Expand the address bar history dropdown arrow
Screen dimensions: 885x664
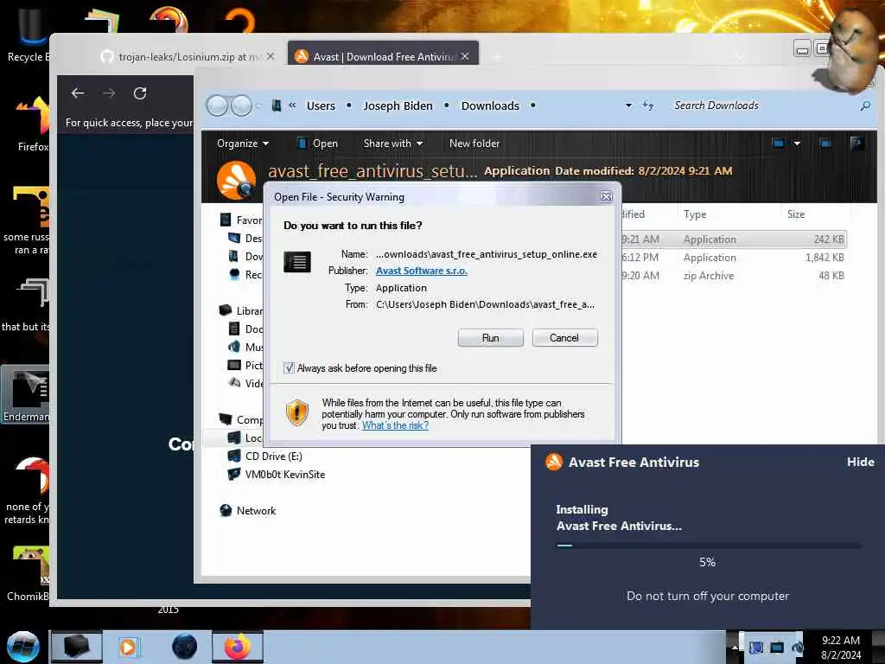point(628,105)
